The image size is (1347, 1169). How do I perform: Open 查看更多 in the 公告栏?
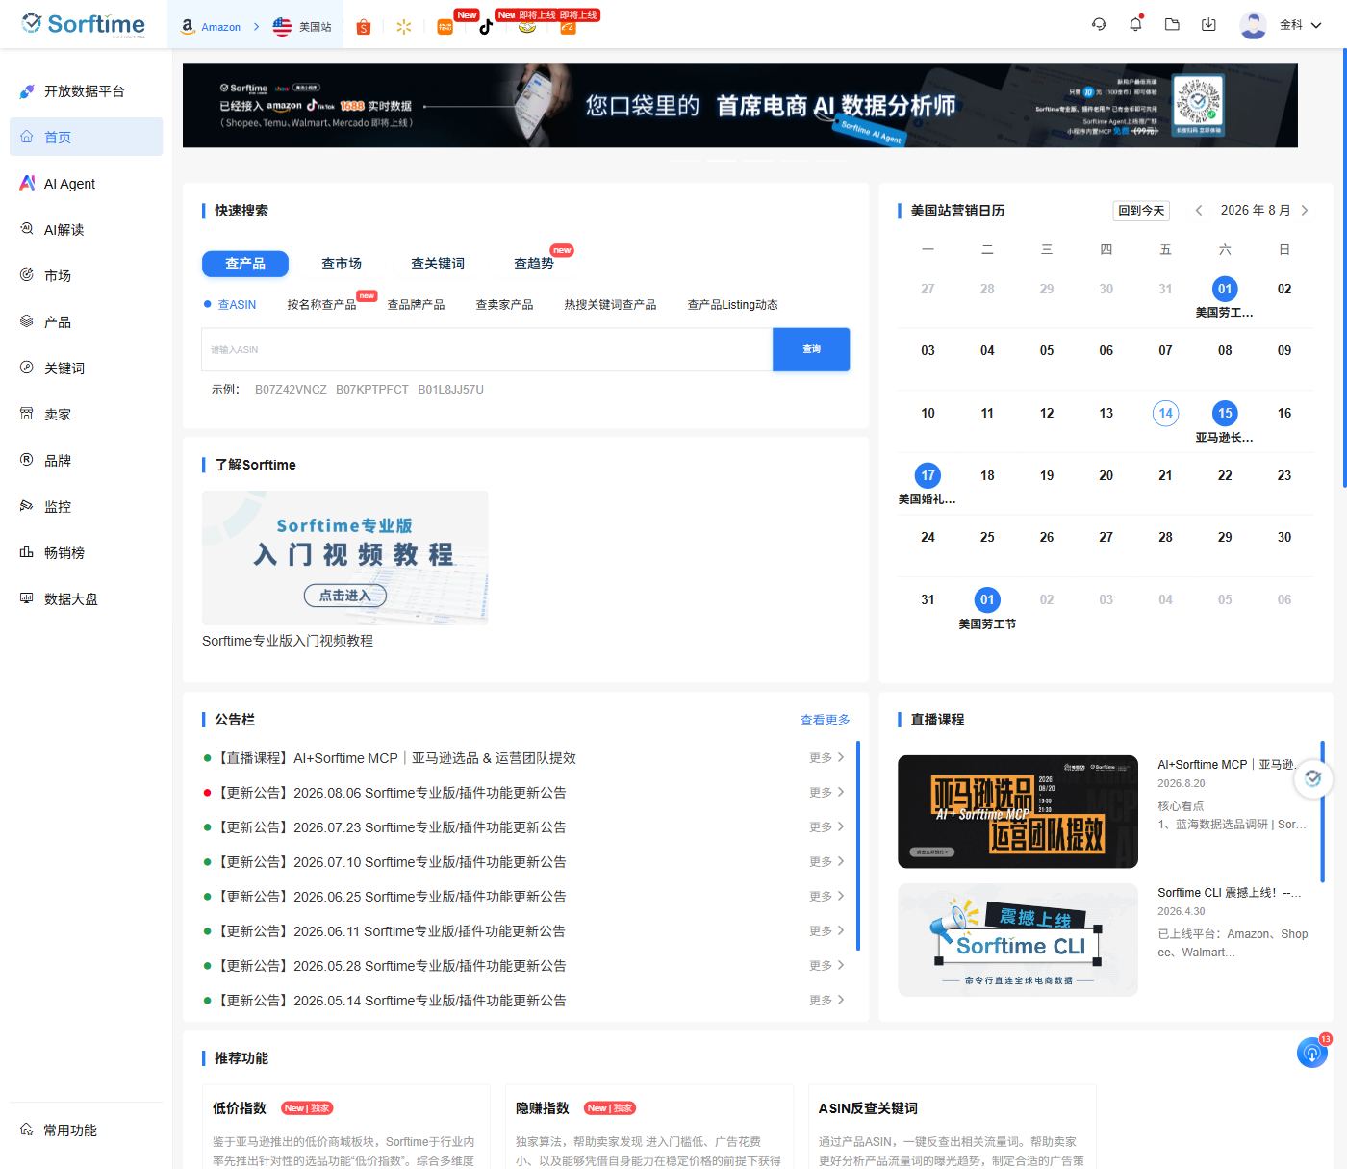[x=826, y=720]
